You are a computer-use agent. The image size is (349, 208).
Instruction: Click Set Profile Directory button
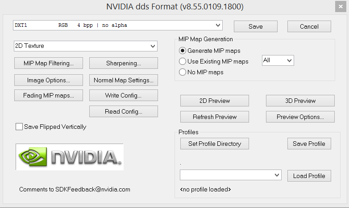(215, 144)
